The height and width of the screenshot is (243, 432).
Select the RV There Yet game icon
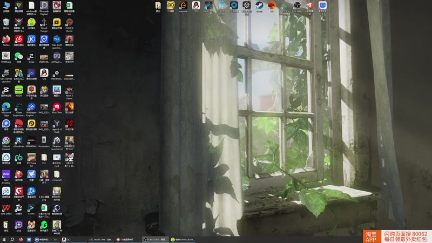point(31,160)
